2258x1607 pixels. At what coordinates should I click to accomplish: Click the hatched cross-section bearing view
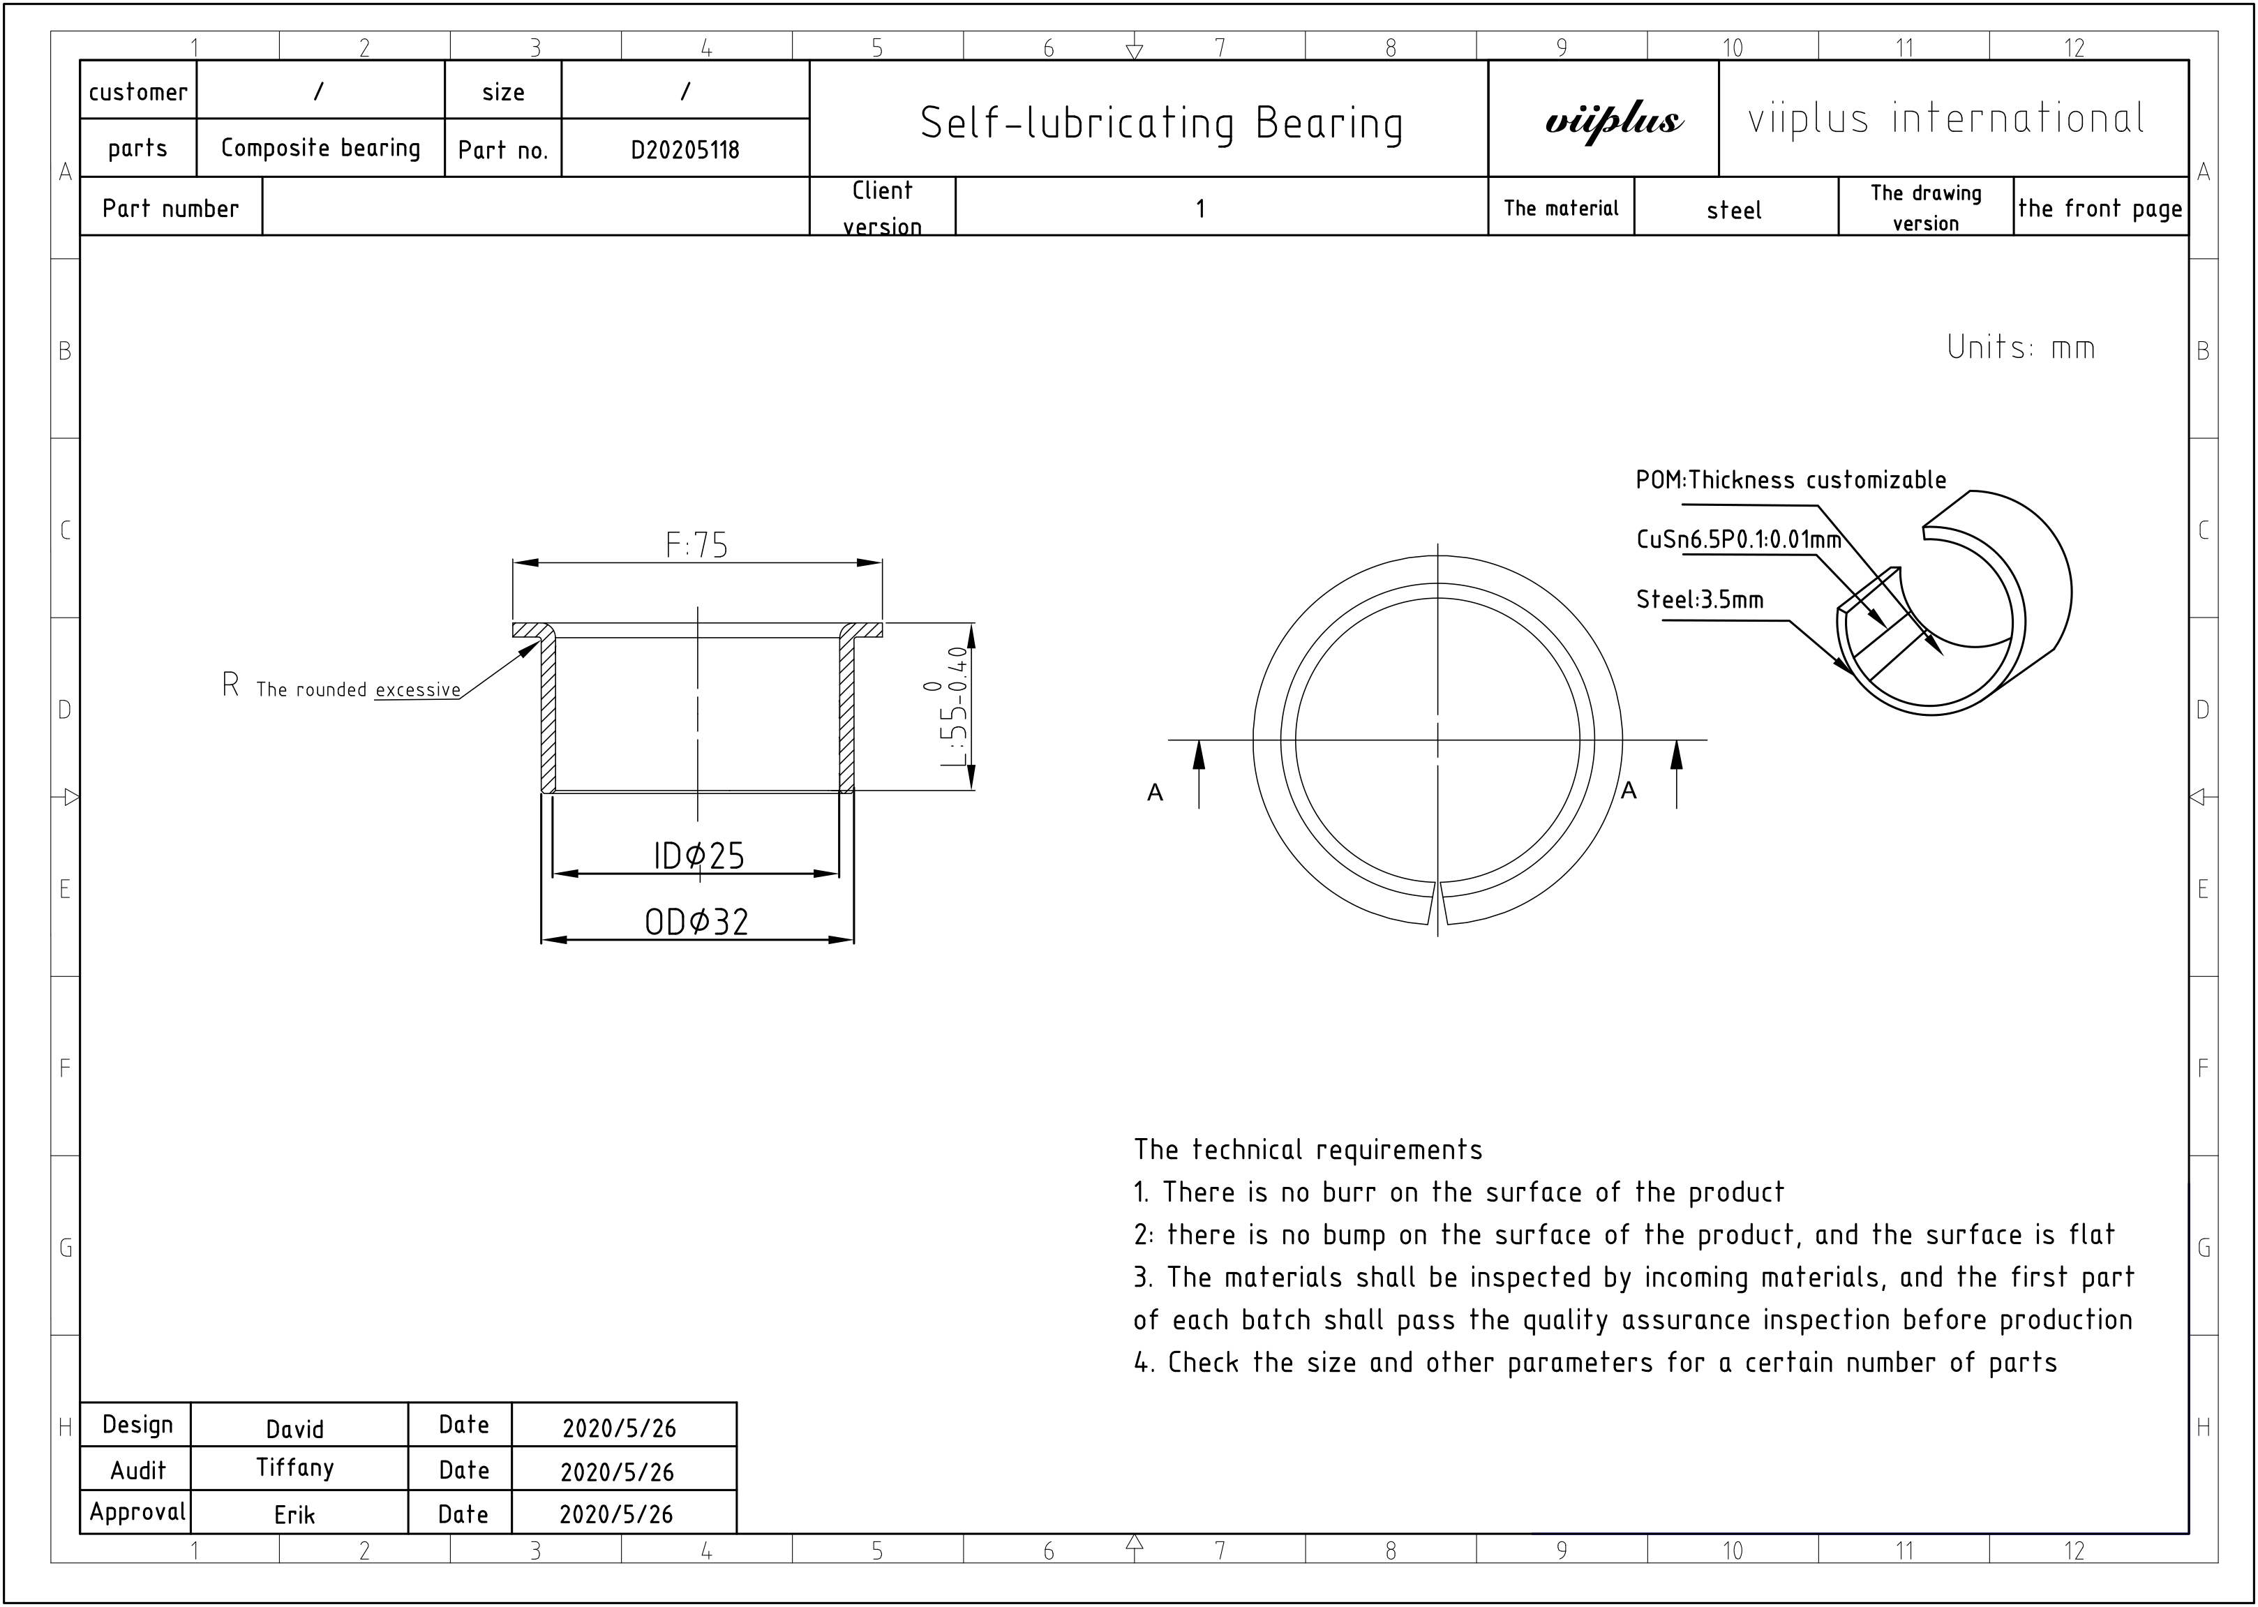point(698,708)
